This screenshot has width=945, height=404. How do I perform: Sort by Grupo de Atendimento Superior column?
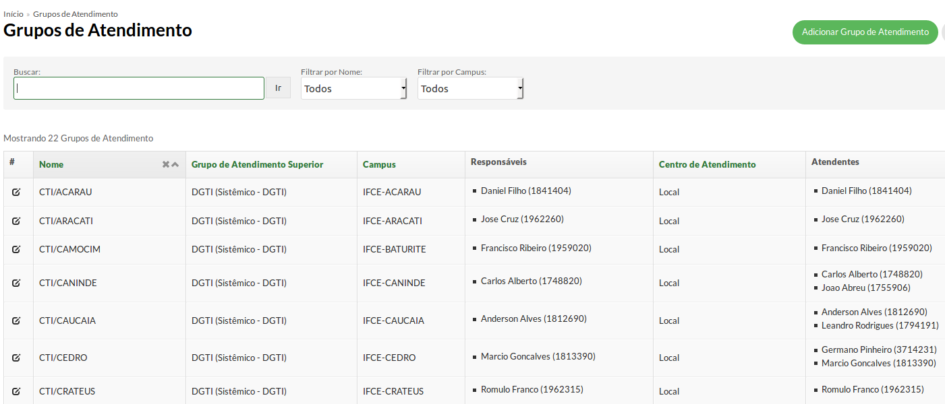pyautogui.click(x=257, y=164)
